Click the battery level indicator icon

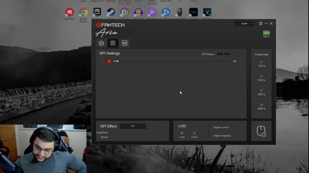[266, 33]
